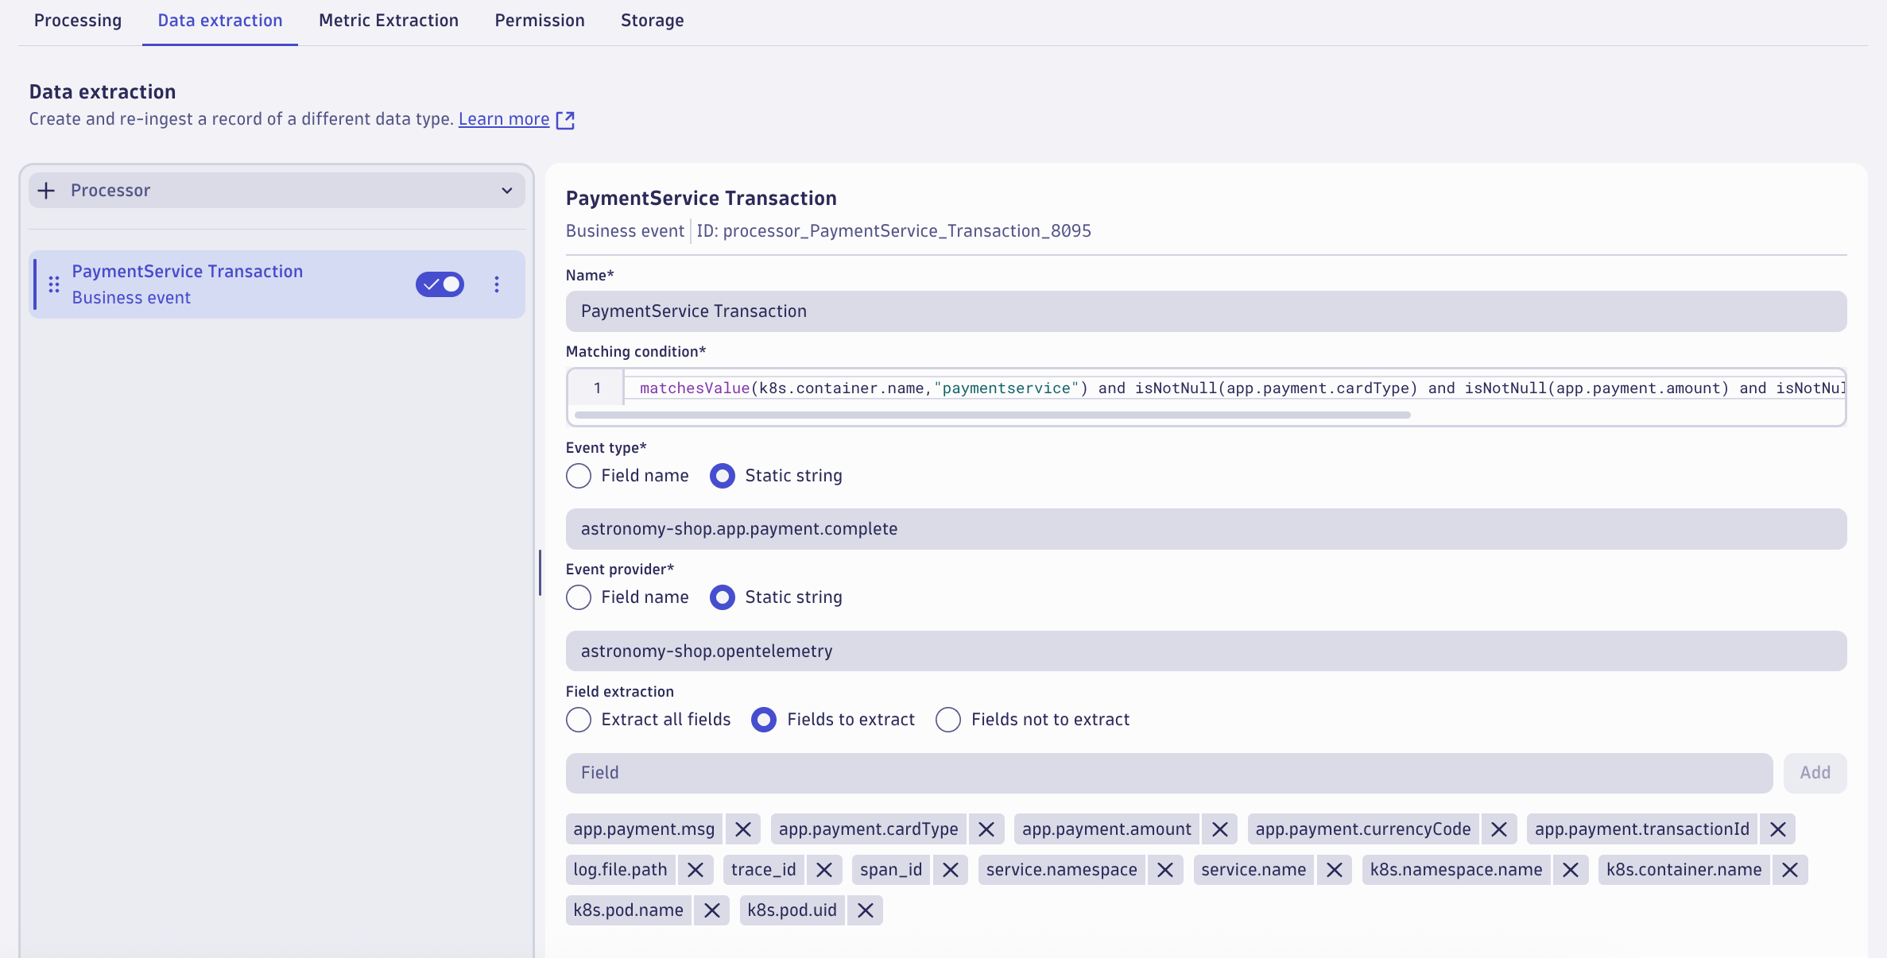Click the plus icon on Processor button

[x=47, y=191]
